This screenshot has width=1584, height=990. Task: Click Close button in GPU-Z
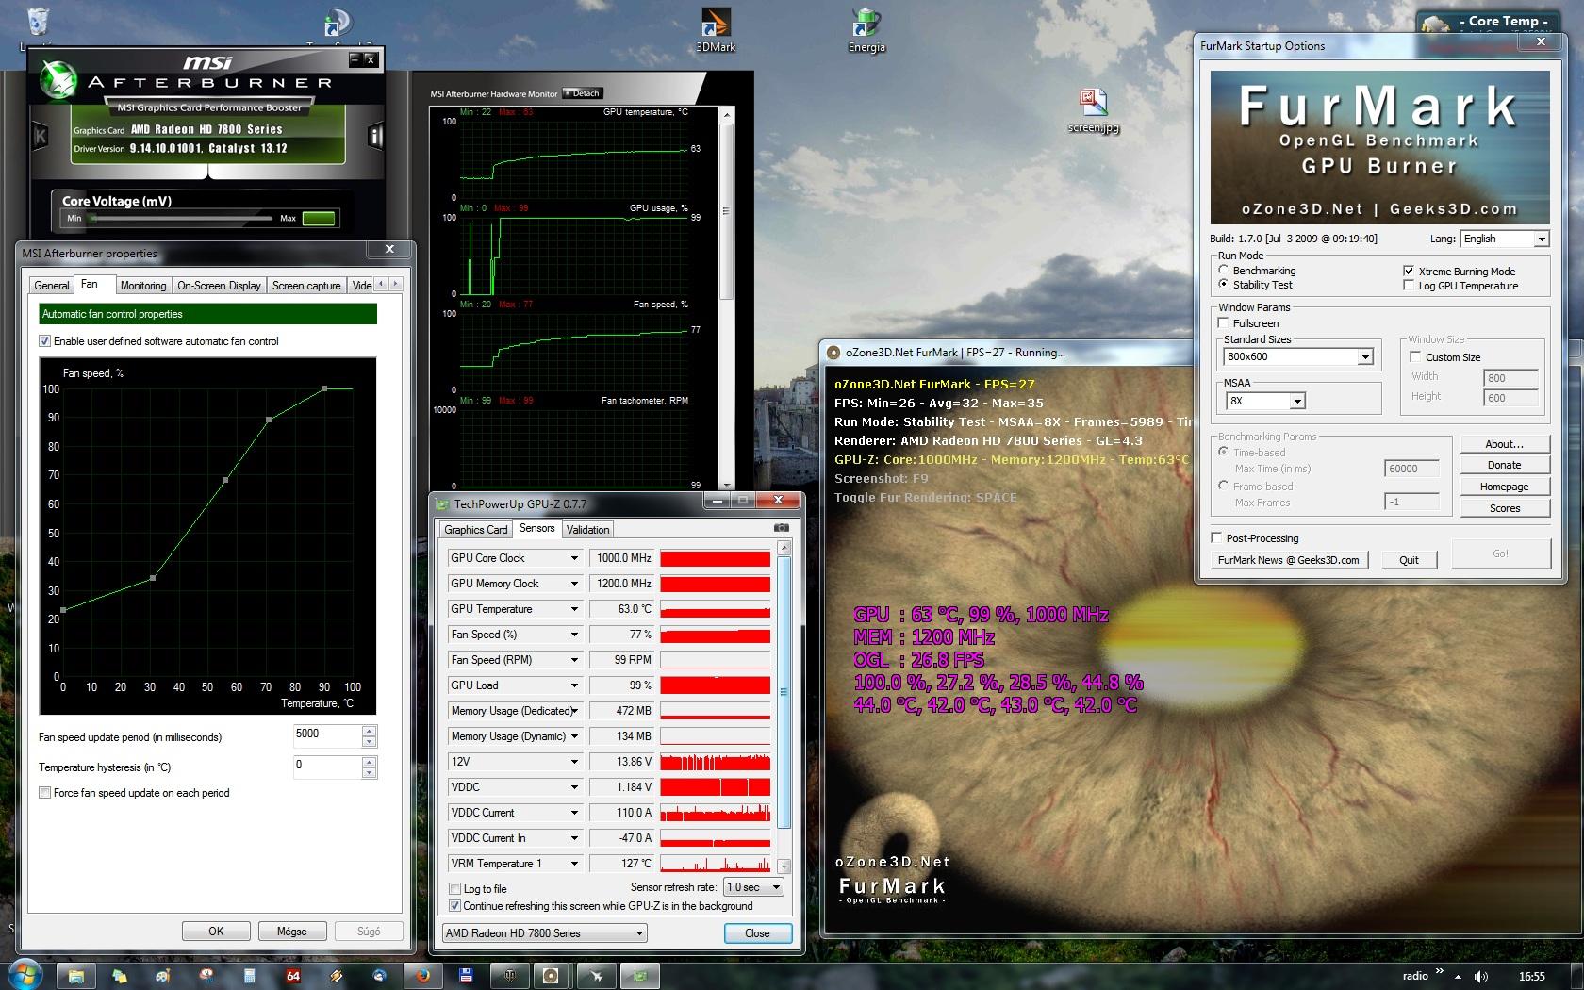[757, 933]
